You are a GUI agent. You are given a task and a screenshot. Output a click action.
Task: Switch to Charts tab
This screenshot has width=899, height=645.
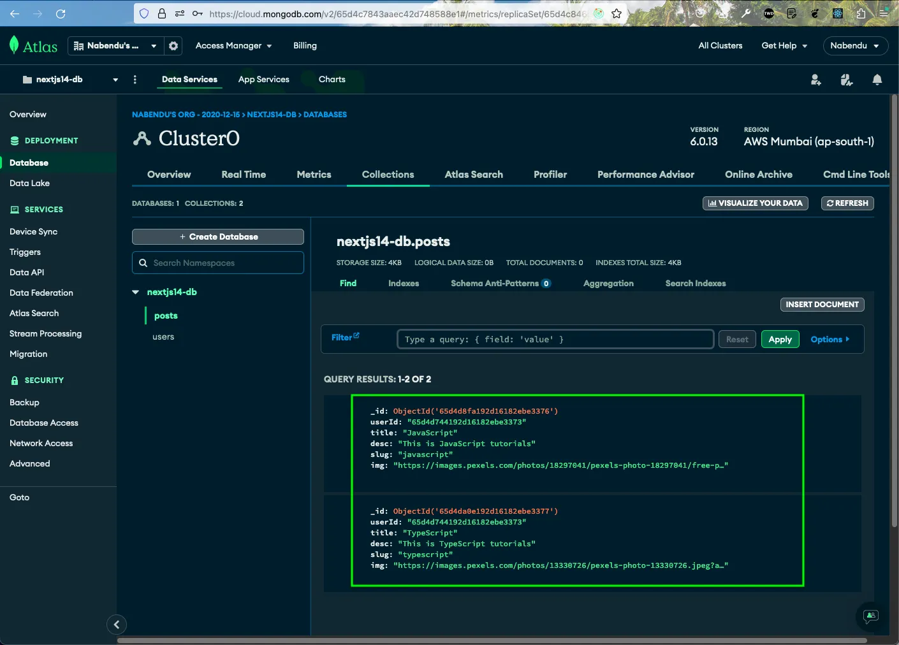[x=332, y=80]
